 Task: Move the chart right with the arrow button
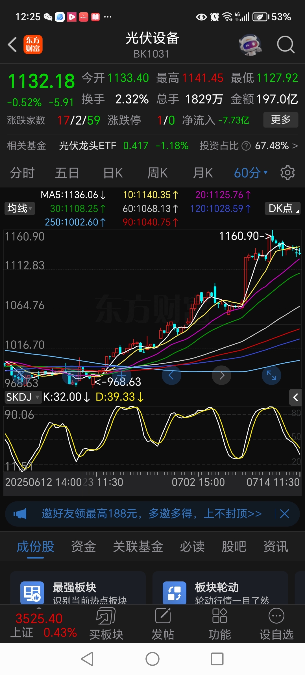222,375
